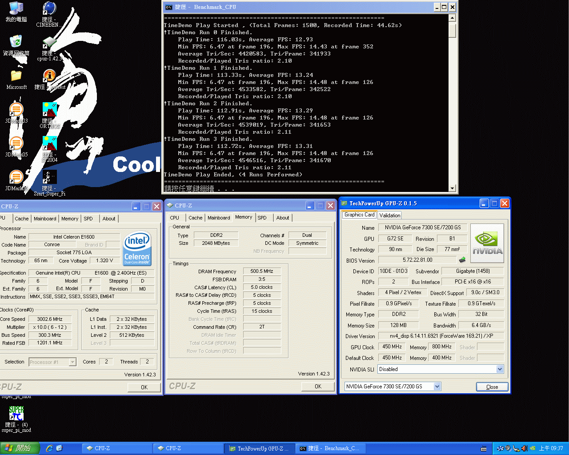
Task: Expand the NVIDIA SLI dropdown in GPU-Z
Action: click(x=500, y=369)
